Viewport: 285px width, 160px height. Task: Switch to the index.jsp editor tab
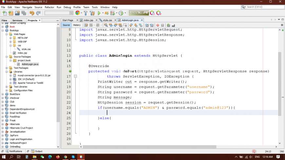(x=88, y=20)
